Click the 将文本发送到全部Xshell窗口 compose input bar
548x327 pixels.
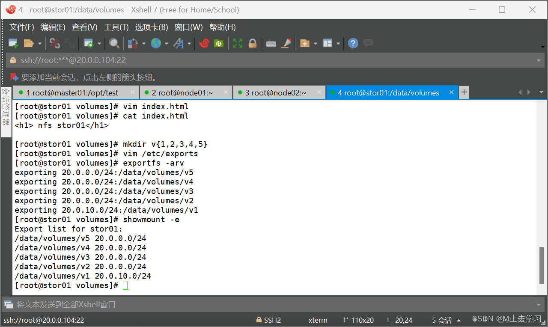274,305
